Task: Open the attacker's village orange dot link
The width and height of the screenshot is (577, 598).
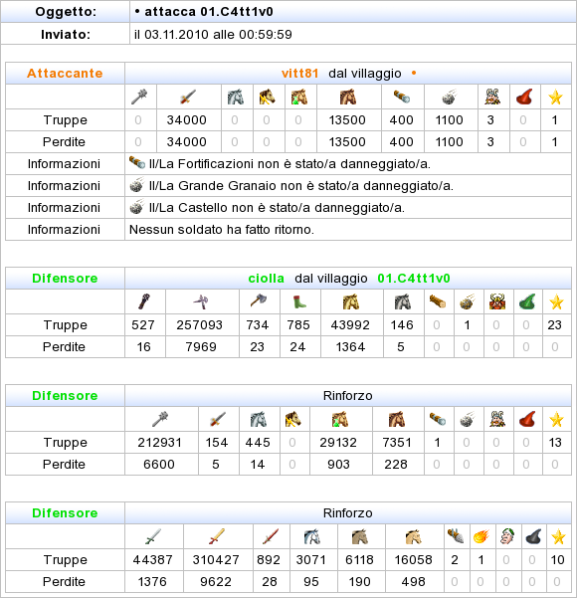Action: pyautogui.click(x=414, y=73)
